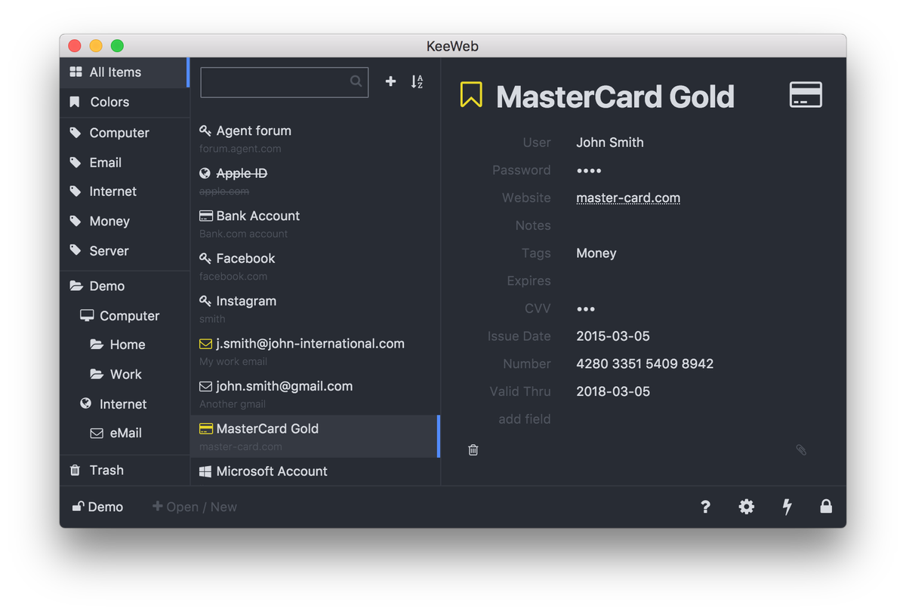Open the Trash in the sidebar
This screenshot has width=906, height=613.
point(125,470)
